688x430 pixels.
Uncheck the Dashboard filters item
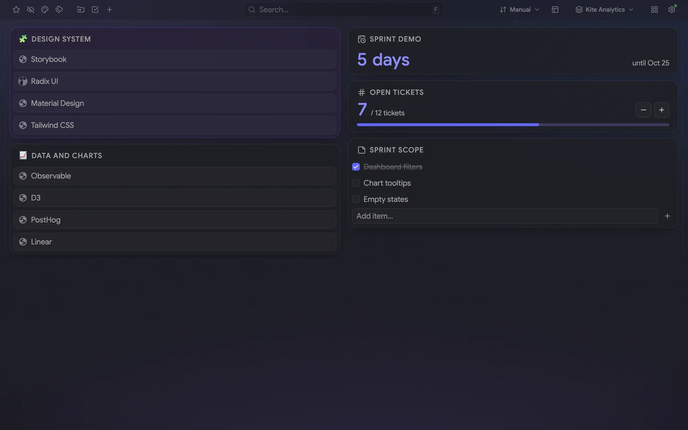coord(356,167)
